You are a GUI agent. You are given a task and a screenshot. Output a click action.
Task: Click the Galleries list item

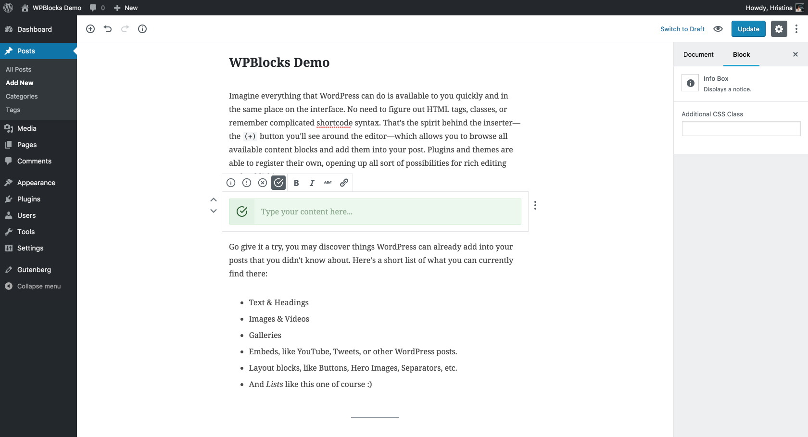tap(265, 335)
